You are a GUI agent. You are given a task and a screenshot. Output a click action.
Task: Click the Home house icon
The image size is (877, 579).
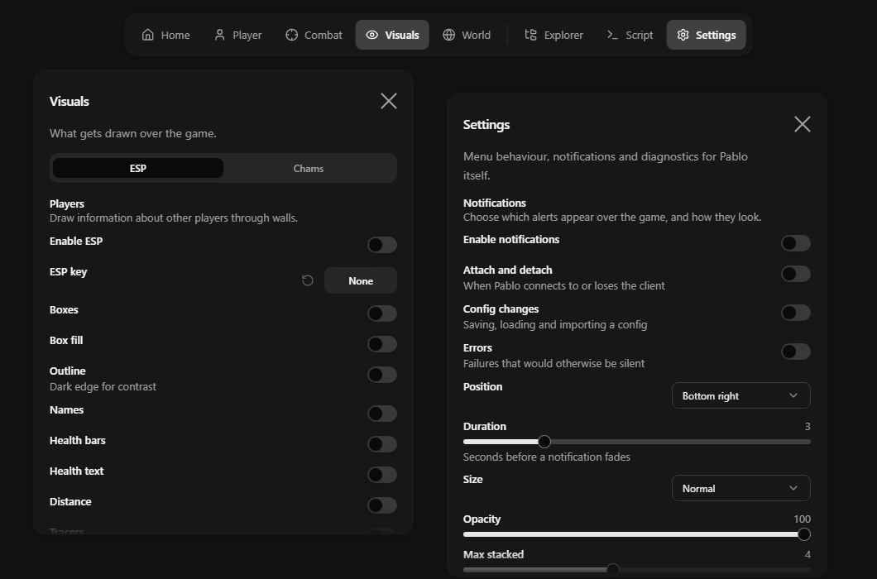[147, 35]
